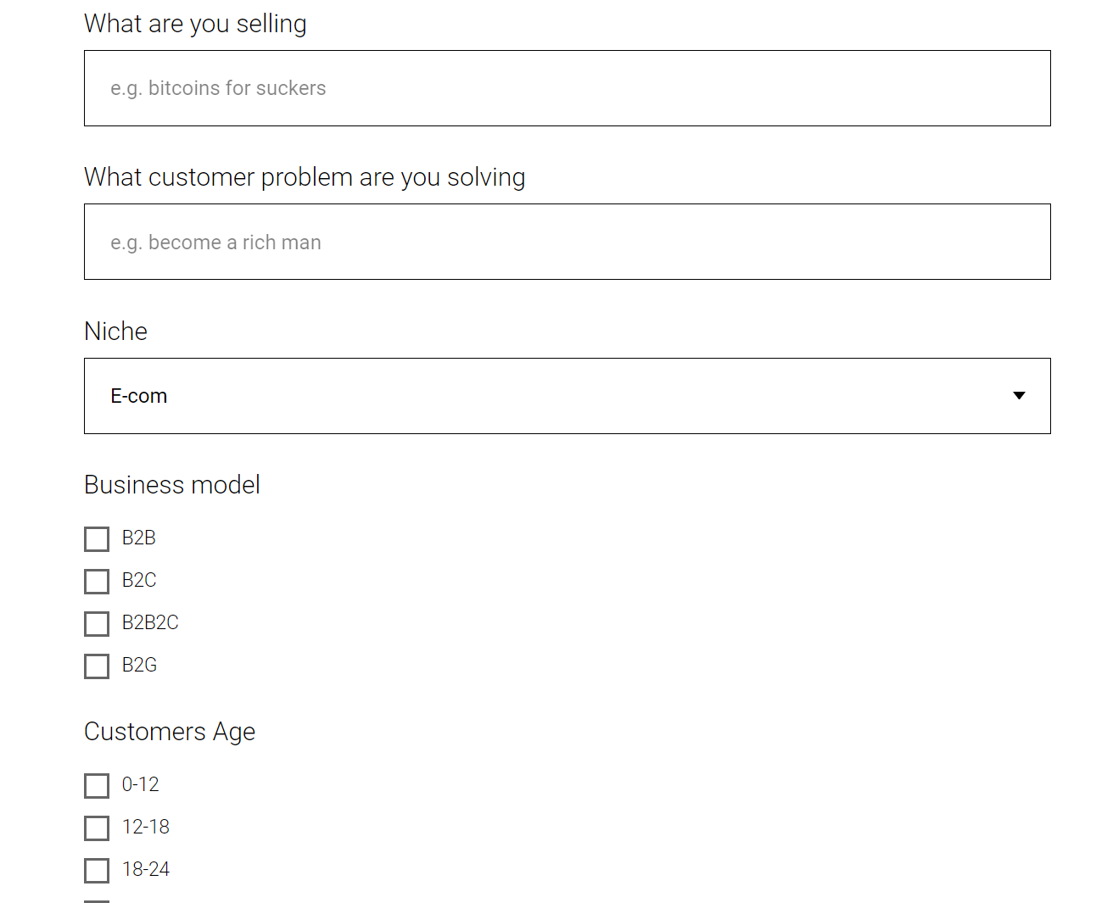Viewport: 1113px width, 903px height.
Task: Check the B2B2C checkbox box
Action: [97, 624]
